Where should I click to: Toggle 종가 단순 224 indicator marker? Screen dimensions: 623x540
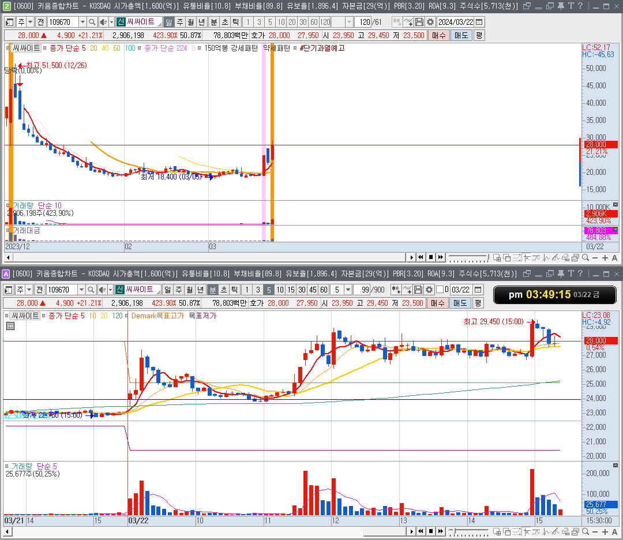click(140, 48)
